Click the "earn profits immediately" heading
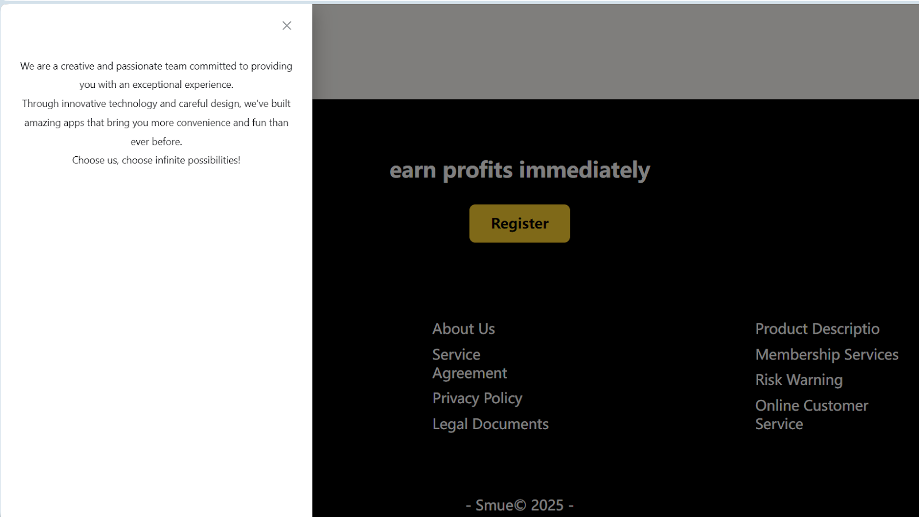Screen dimensions: 919x517 pyautogui.click(x=519, y=170)
